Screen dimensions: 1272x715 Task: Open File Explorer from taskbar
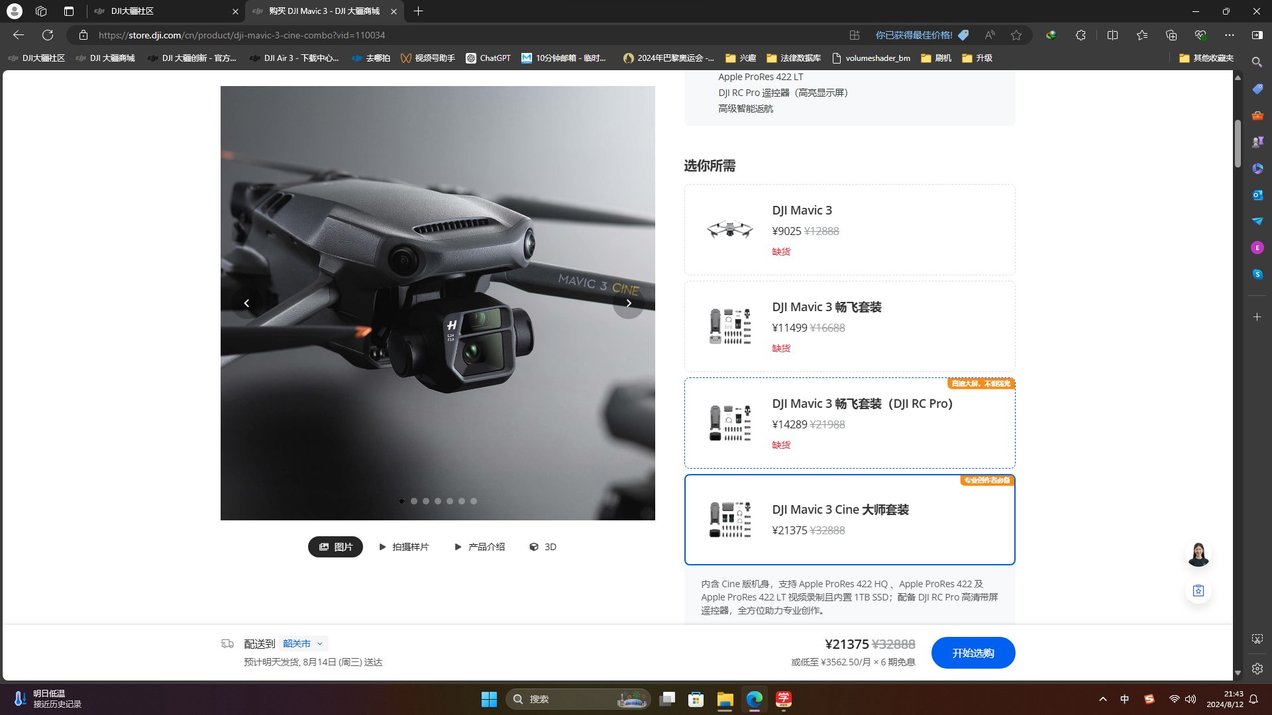725,699
